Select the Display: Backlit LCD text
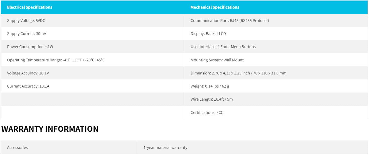This screenshot has width=369, height=155. (208, 34)
